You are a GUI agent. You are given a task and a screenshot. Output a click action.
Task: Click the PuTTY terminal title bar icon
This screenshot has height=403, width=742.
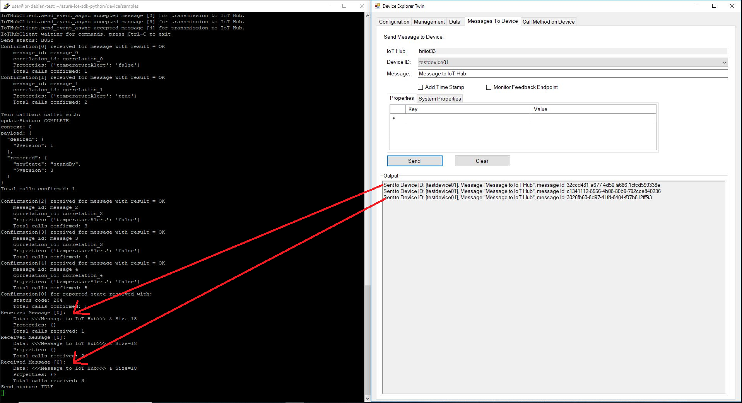point(6,6)
